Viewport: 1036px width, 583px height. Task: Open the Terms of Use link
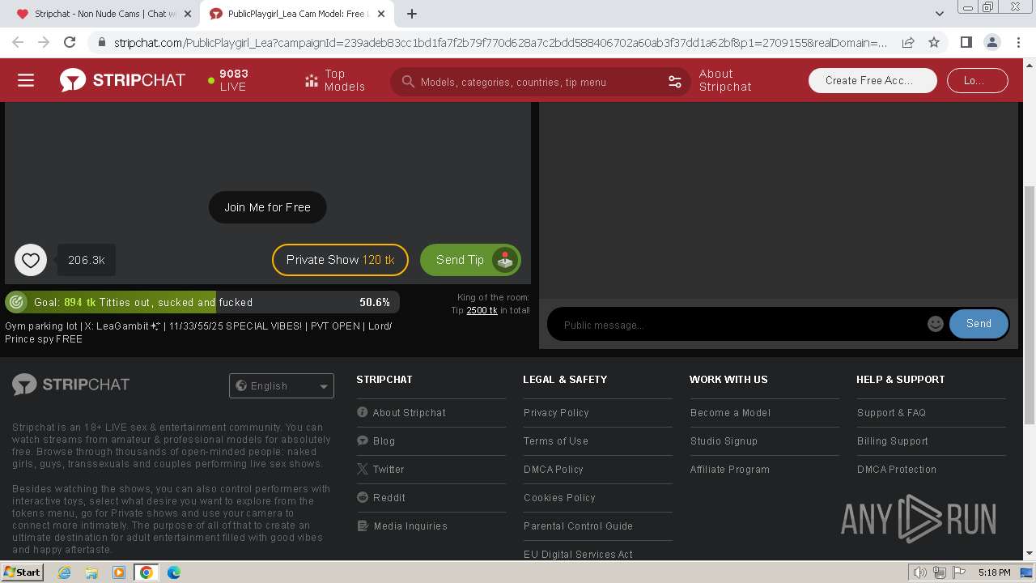pyautogui.click(x=556, y=440)
